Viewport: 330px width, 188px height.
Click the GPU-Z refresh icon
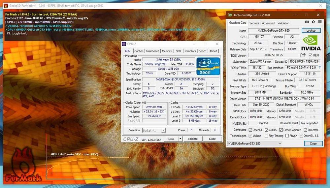point(313,22)
